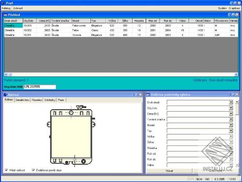Viewport: 242px width, 182px height.
Task: Click the table's horizontal scrollbar thumb
Action: click(10, 75)
